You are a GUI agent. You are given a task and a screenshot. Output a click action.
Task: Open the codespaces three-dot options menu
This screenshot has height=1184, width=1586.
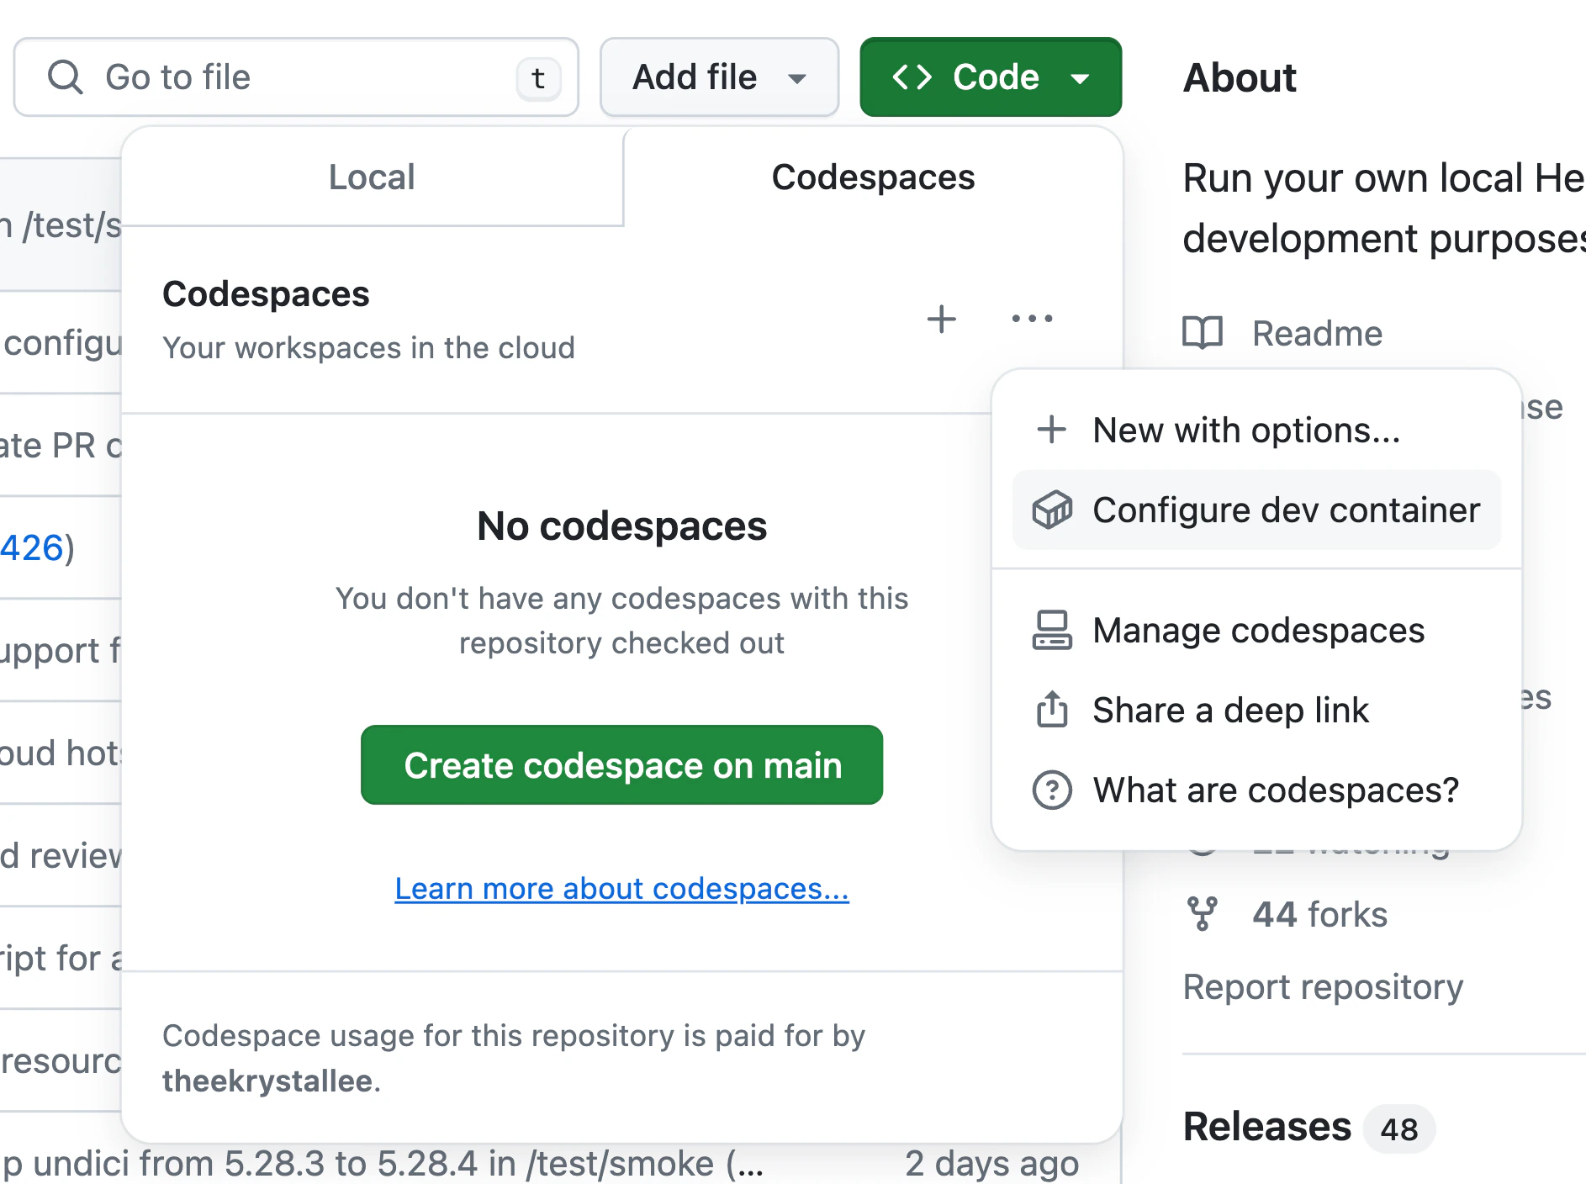click(1032, 319)
